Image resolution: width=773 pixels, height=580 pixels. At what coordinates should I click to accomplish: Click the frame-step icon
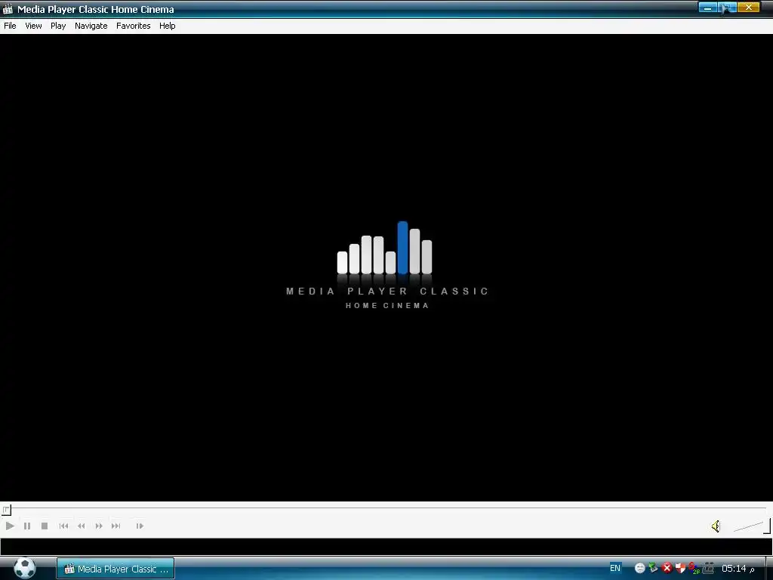point(140,526)
